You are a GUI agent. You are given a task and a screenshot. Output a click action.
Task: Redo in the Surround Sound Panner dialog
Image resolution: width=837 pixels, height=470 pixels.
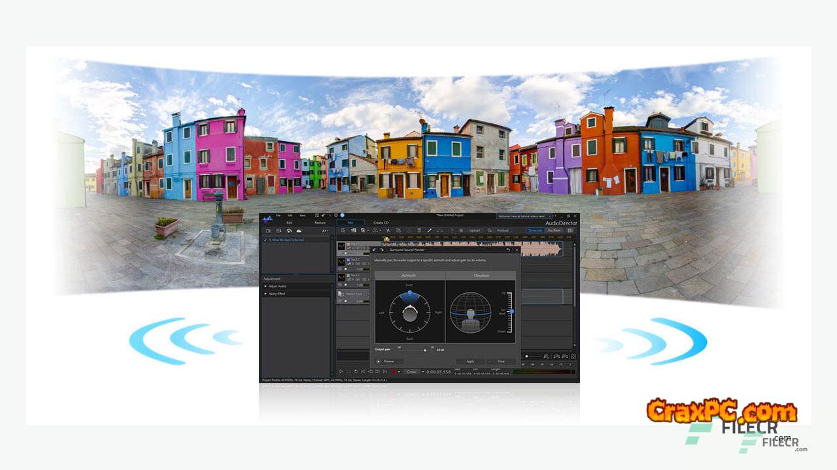381,249
